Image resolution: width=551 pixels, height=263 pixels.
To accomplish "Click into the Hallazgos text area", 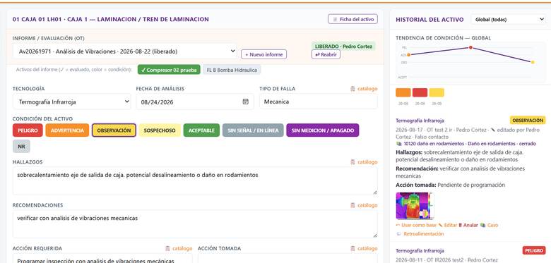I will point(195,181).
